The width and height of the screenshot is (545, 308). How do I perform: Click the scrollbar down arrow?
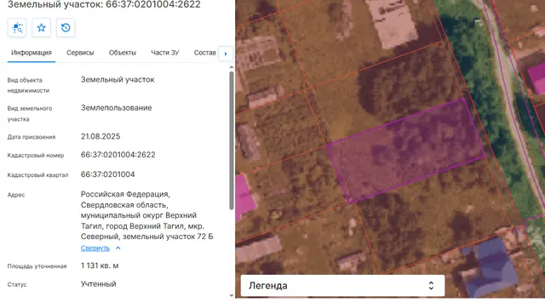232,295
